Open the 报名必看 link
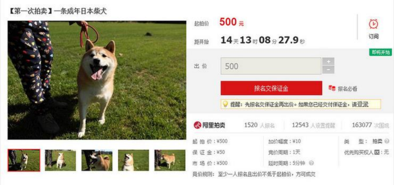This screenshot has height=185, width=394. (x=347, y=89)
